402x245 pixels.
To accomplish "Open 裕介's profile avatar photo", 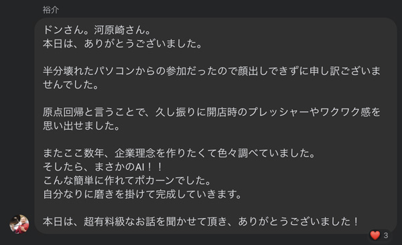I will (x=19, y=224).
